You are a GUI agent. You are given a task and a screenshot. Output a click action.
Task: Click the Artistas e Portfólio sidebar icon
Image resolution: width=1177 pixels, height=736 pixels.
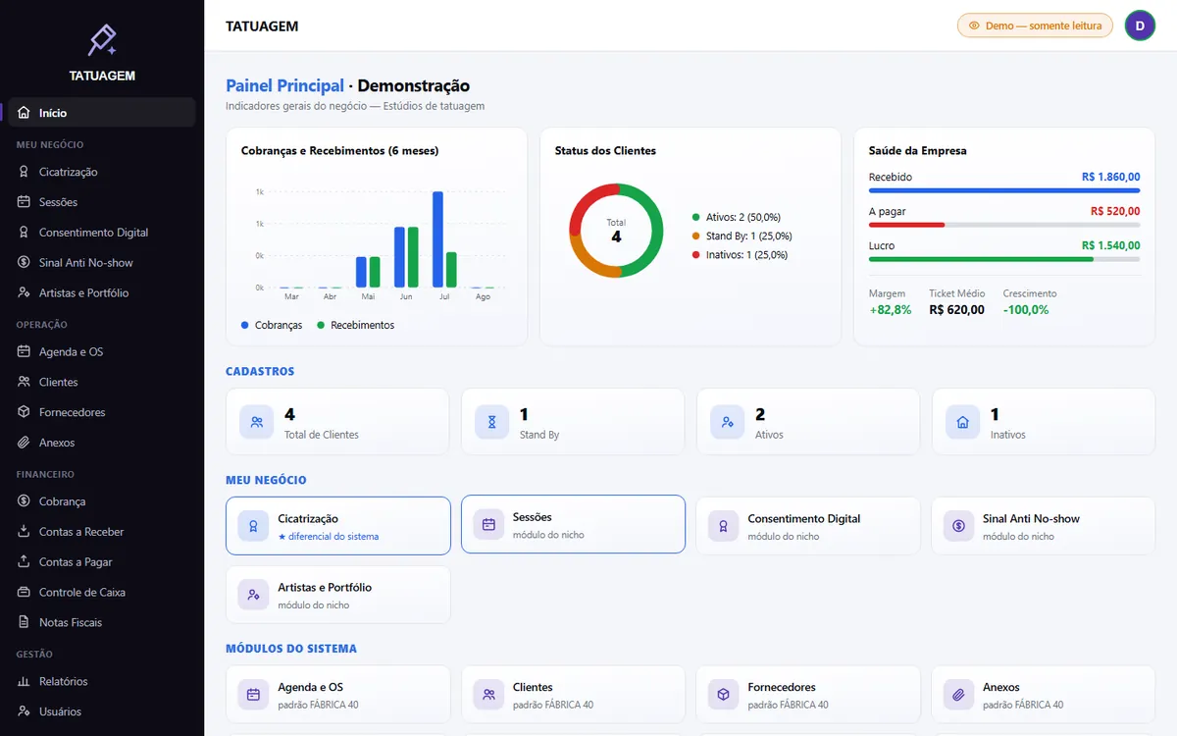click(24, 292)
